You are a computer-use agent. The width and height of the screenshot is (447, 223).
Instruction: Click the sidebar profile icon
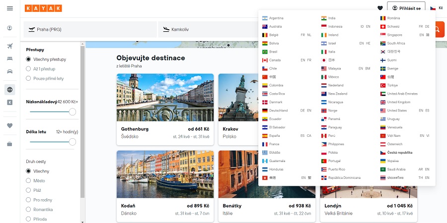click(10, 28)
